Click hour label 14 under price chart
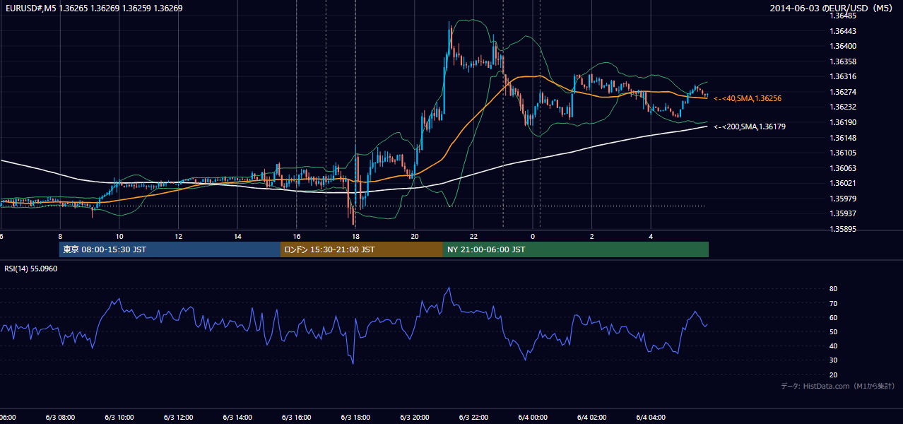 click(237, 236)
